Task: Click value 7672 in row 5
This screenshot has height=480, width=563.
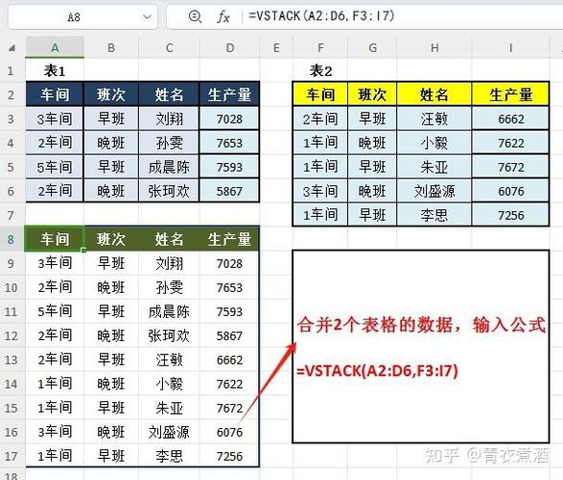Action: [510, 167]
